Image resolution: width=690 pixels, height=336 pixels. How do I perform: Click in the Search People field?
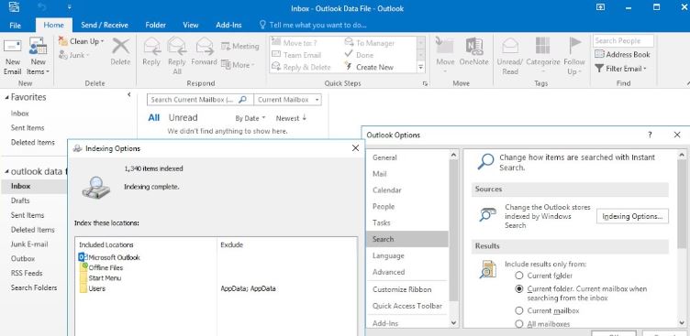click(623, 41)
